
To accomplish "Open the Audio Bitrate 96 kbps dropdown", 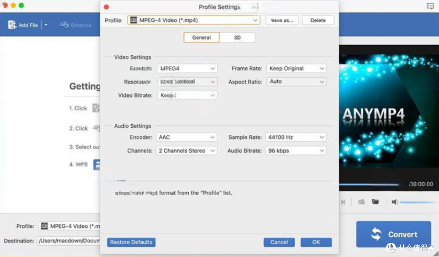I will pos(296,151).
